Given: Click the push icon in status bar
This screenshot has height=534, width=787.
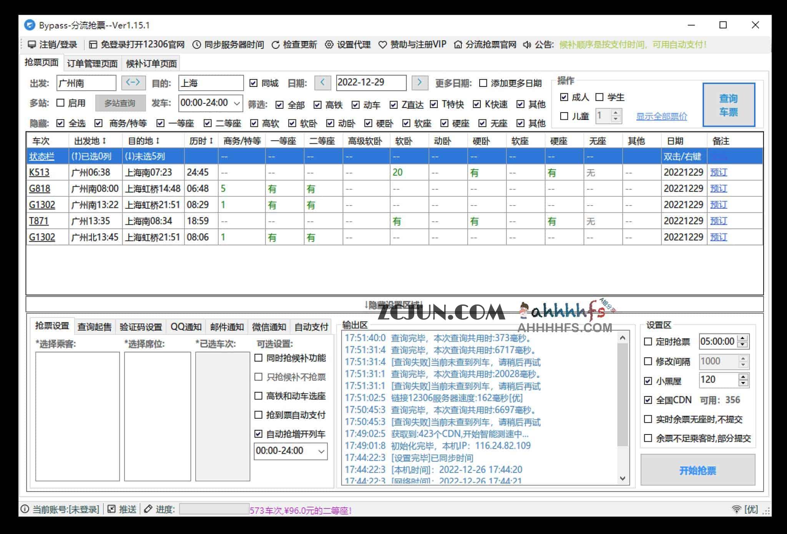Looking at the screenshot, I should pos(111,509).
